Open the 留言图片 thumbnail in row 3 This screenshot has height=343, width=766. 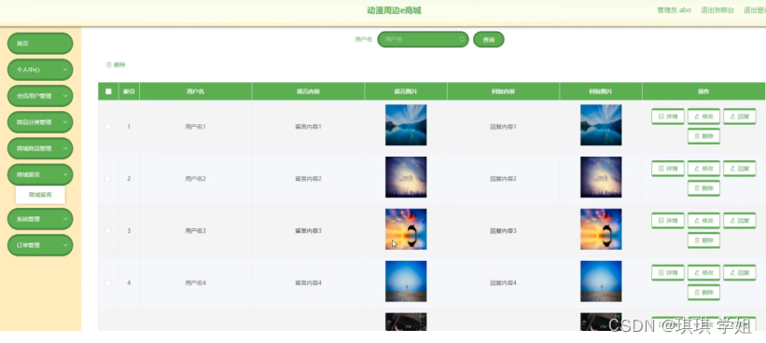point(406,229)
